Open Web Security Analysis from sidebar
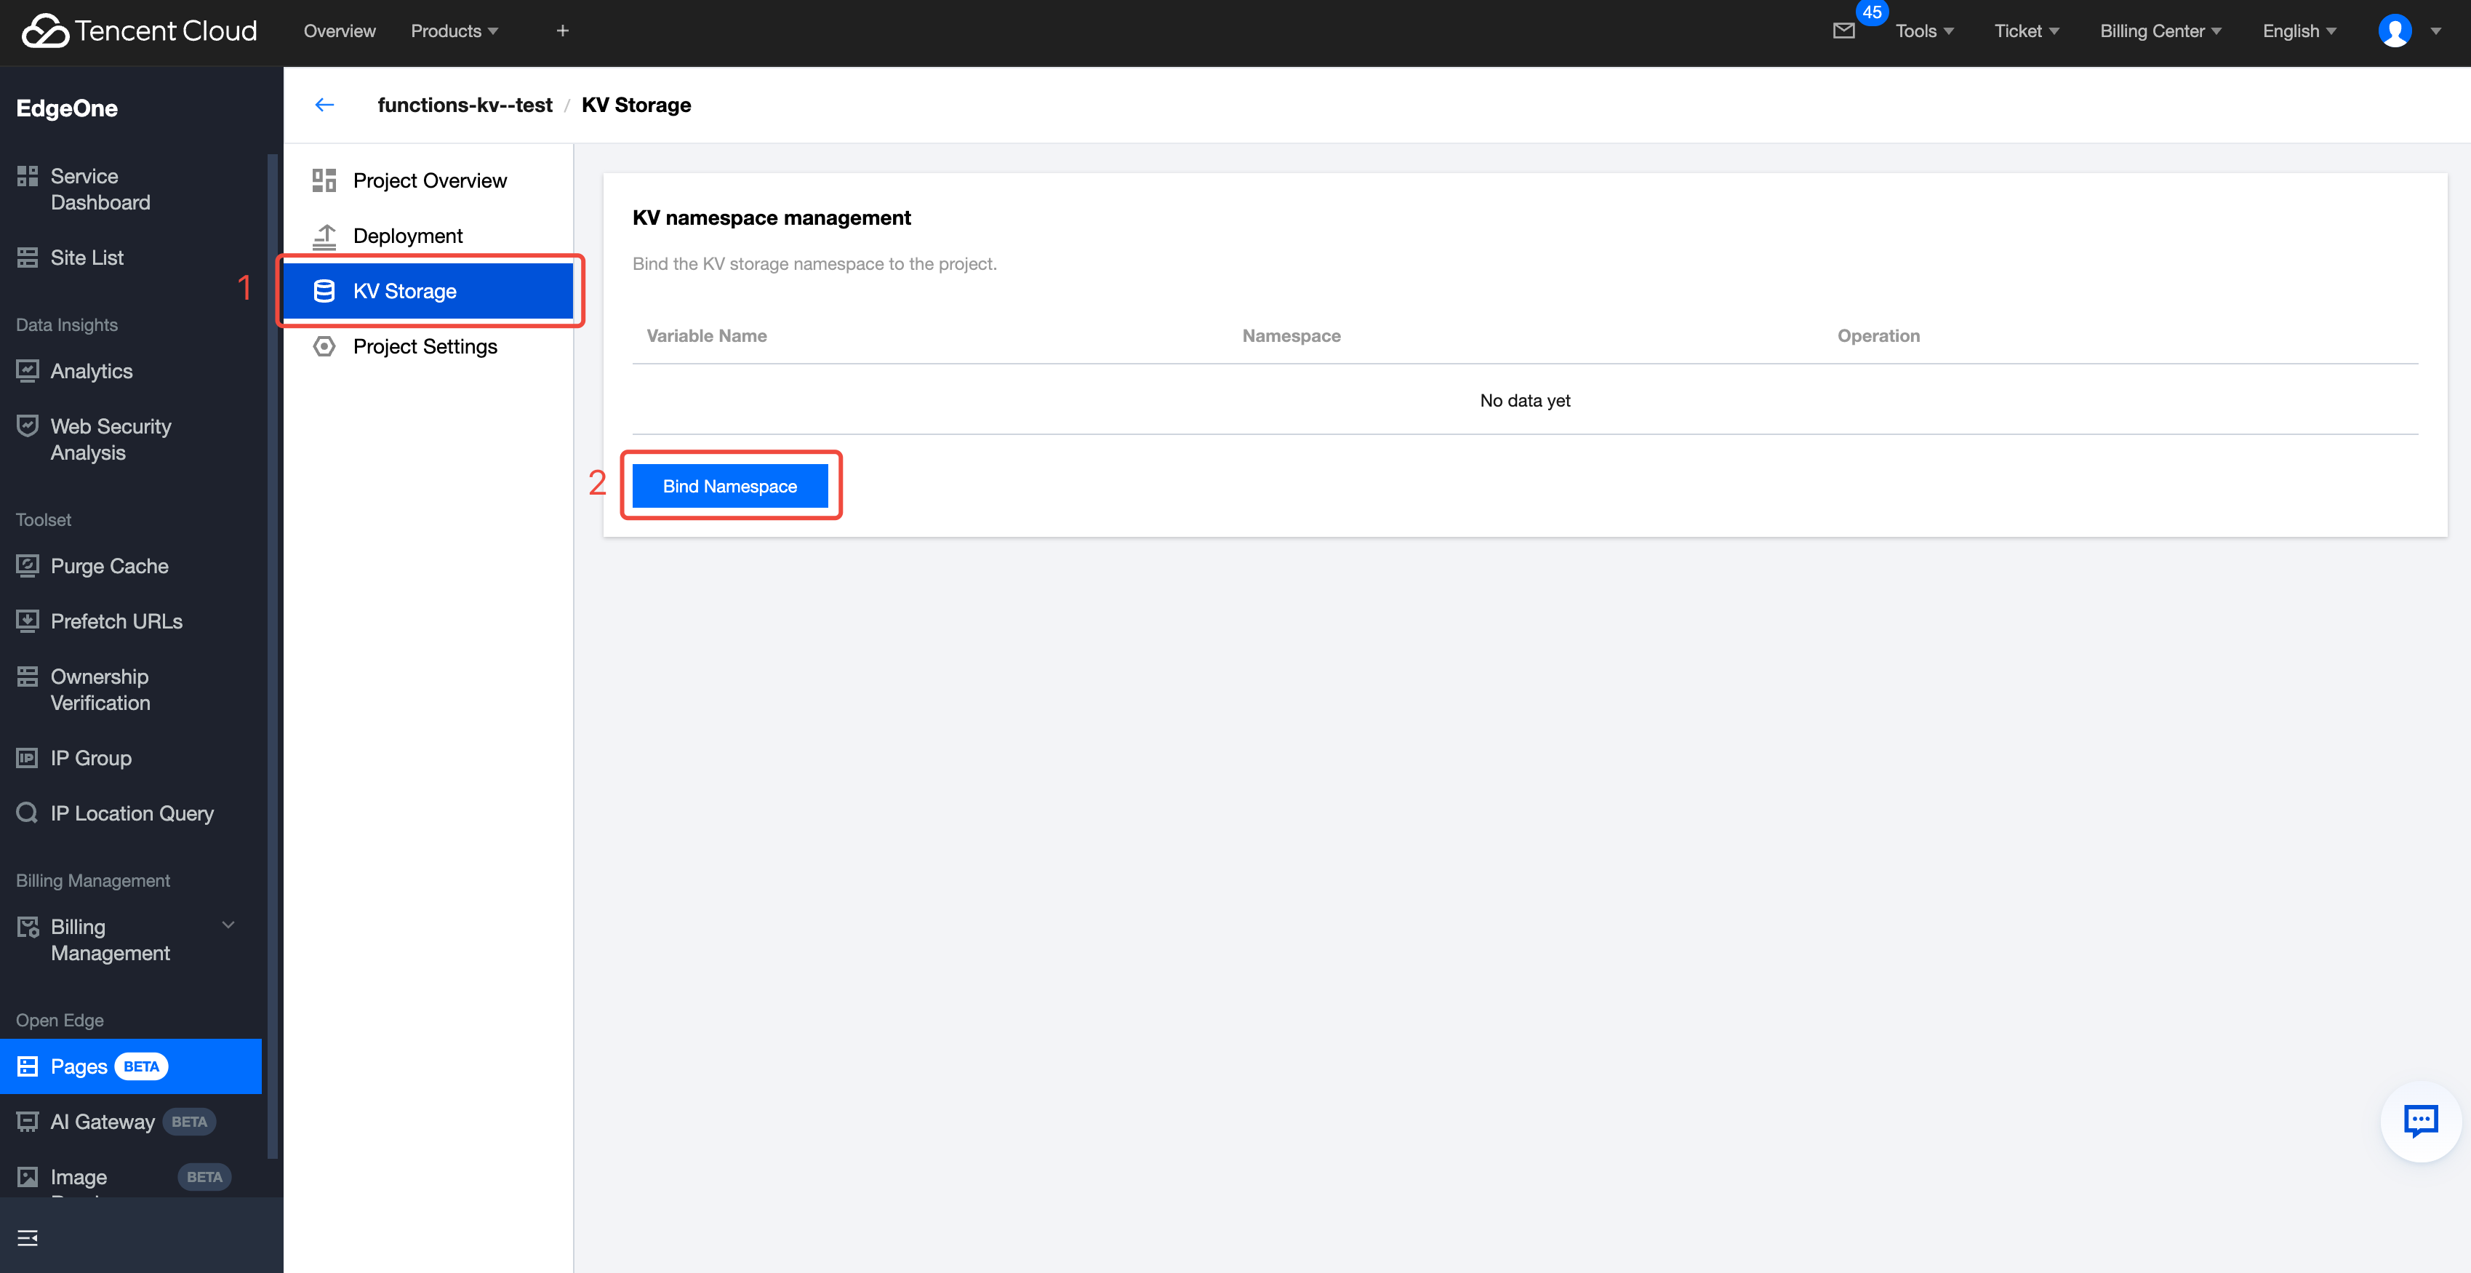 tap(111, 439)
